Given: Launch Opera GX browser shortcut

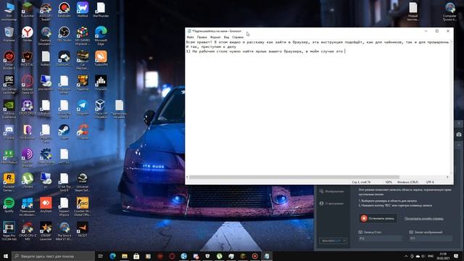Looking at the screenshot, I should (28, 85).
